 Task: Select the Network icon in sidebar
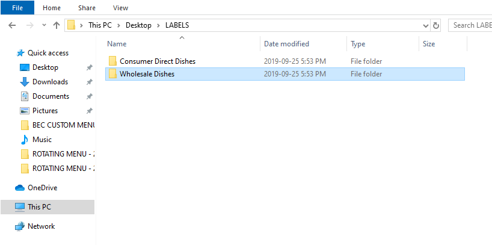20,226
